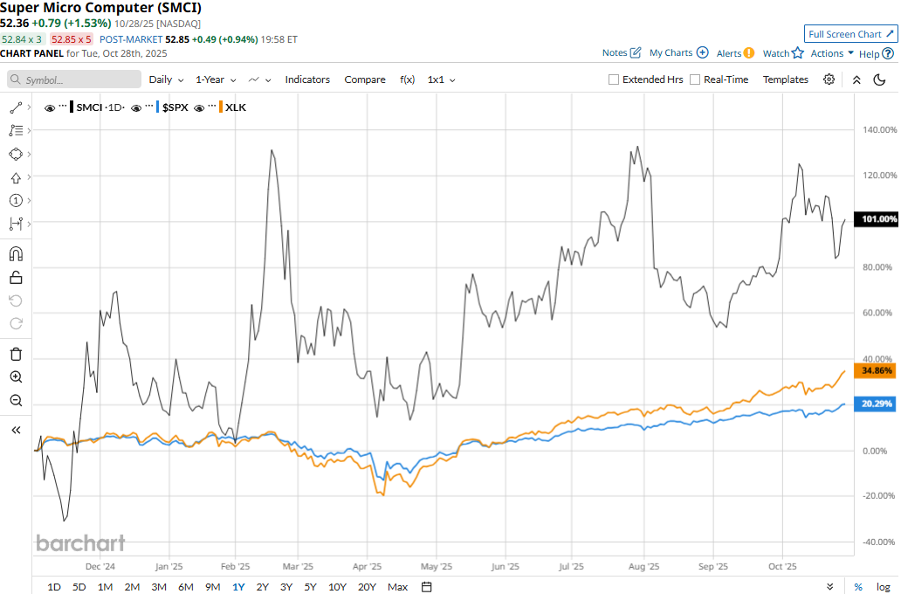The image size is (901, 594).
Task: Open the Templates link
Action: coord(786,79)
